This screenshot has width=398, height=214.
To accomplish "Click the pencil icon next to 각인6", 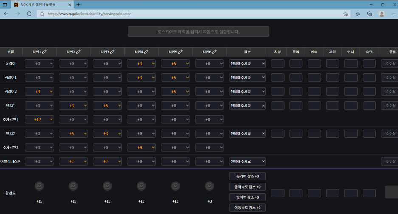I will pos(214,52).
